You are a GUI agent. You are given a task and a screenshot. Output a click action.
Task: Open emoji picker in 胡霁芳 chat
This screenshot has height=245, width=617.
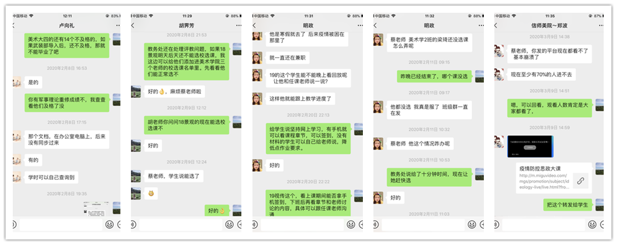(x=230, y=224)
